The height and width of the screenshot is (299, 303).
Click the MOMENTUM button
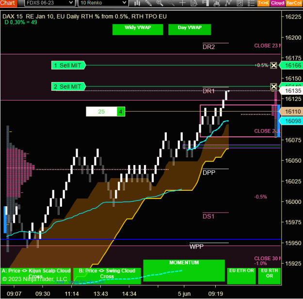click(x=184, y=270)
